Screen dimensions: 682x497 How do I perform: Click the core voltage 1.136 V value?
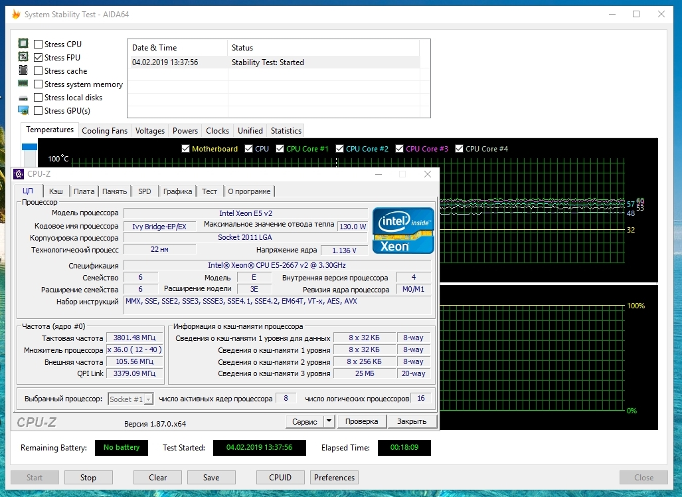point(344,250)
